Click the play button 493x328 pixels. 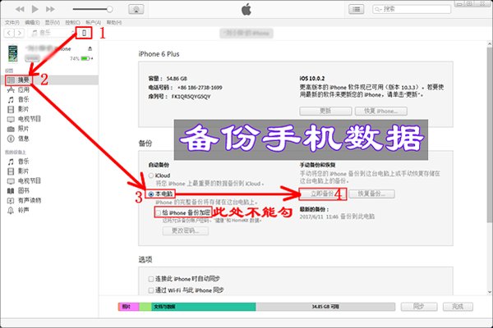35,9
